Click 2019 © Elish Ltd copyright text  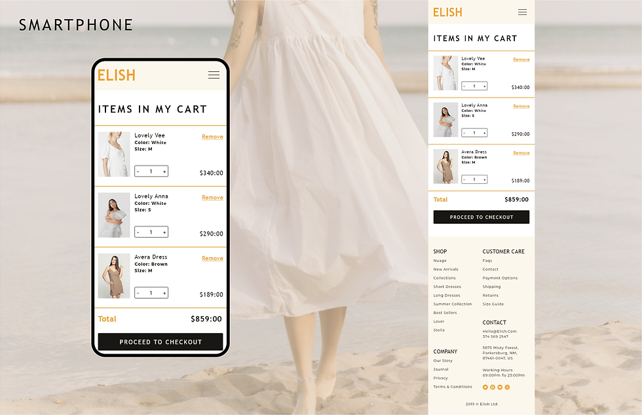click(481, 404)
